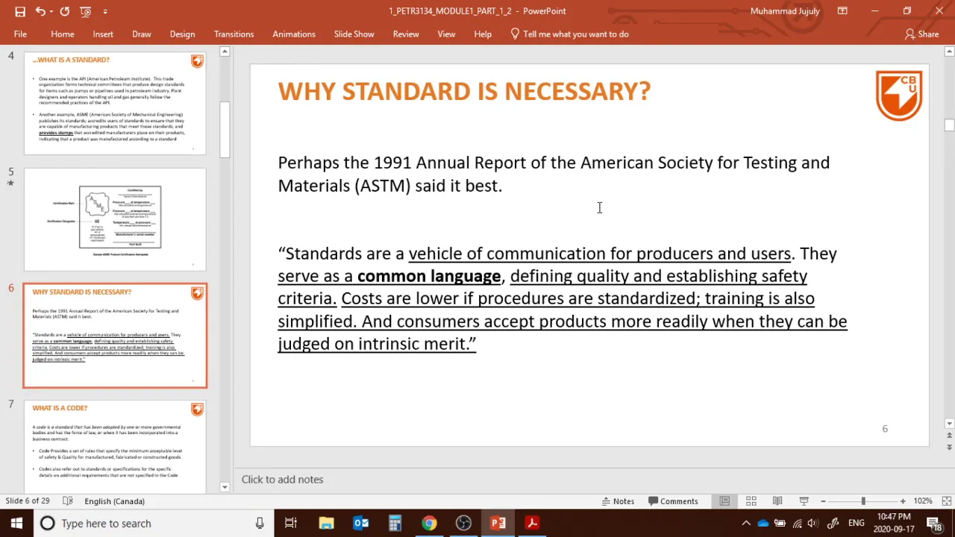Screen dimensions: 955x537
Task: Open the undo history dropdown arrow
Action: coord(51,11)
